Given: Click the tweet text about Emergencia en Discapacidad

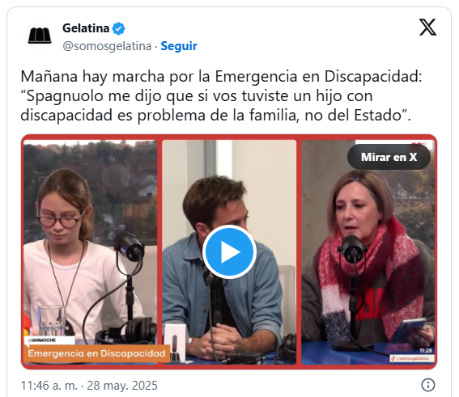Looking at the screenshot, I should (x=221, y=95).
